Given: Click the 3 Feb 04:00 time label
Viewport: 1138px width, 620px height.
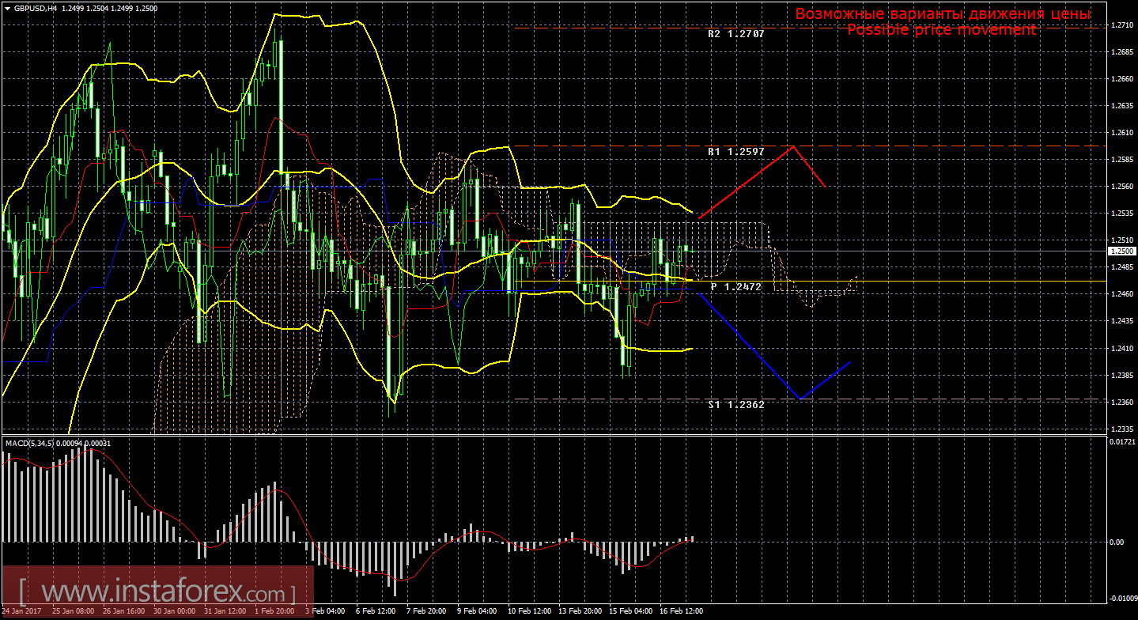Looking at the screenshot, I should (x=326, y=611).
